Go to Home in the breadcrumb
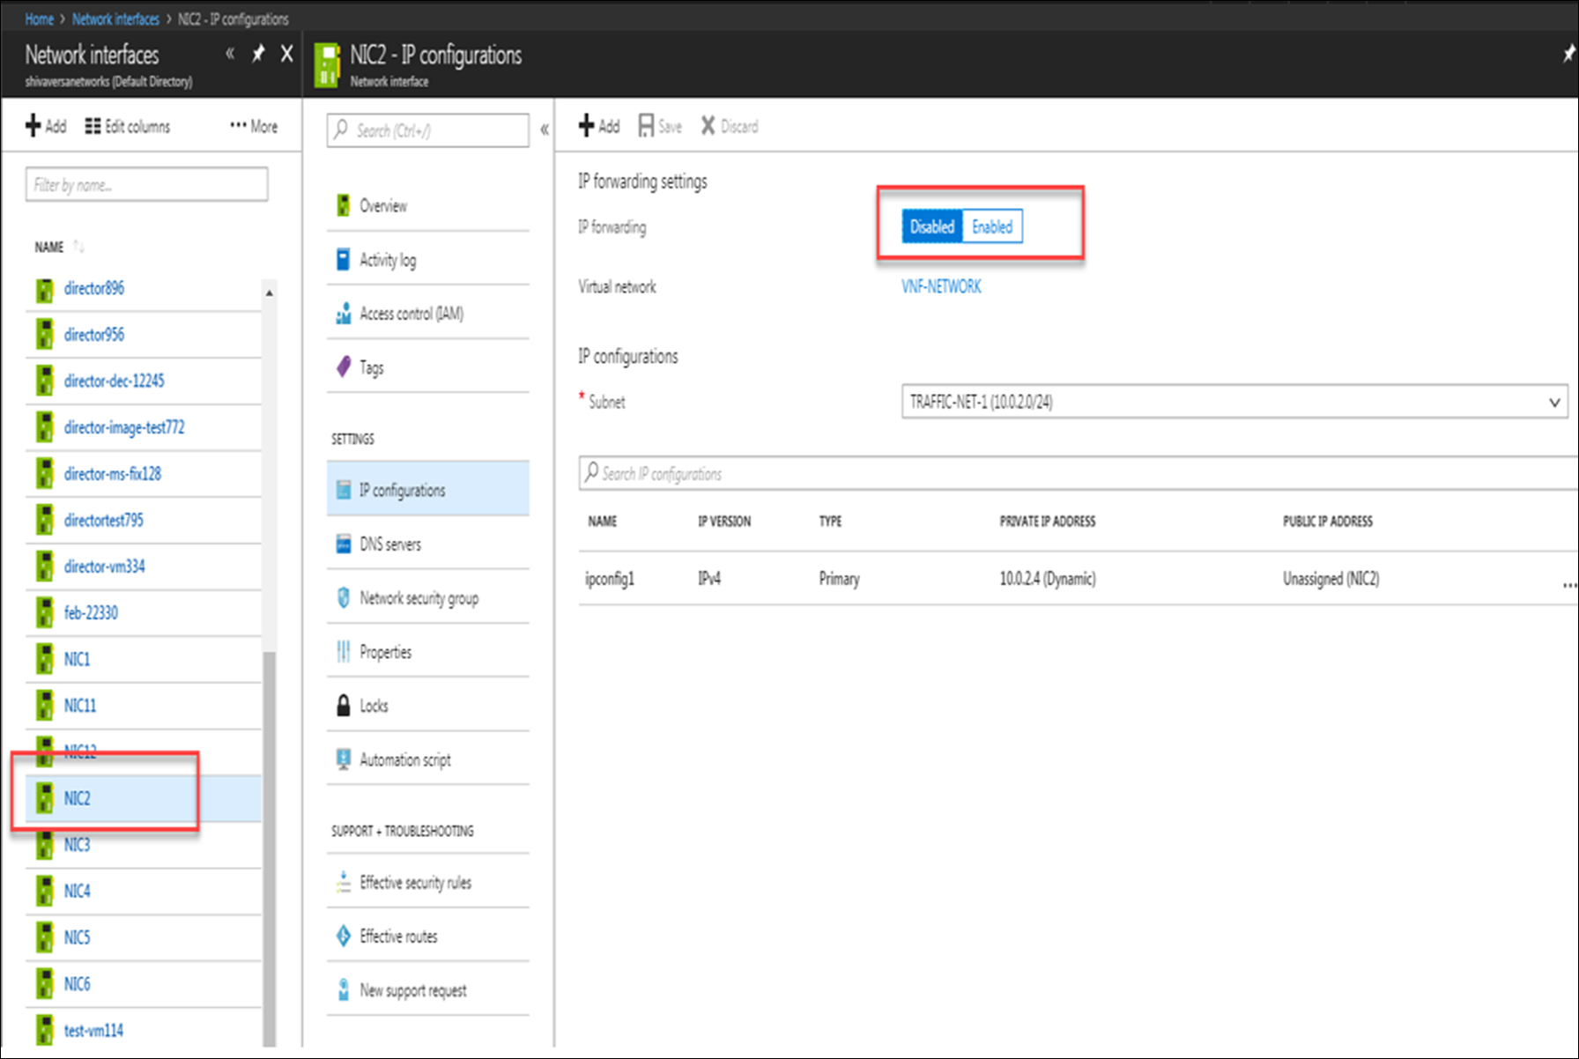The width and height of the screenshot is (1579, 1059). coord(39,19)
